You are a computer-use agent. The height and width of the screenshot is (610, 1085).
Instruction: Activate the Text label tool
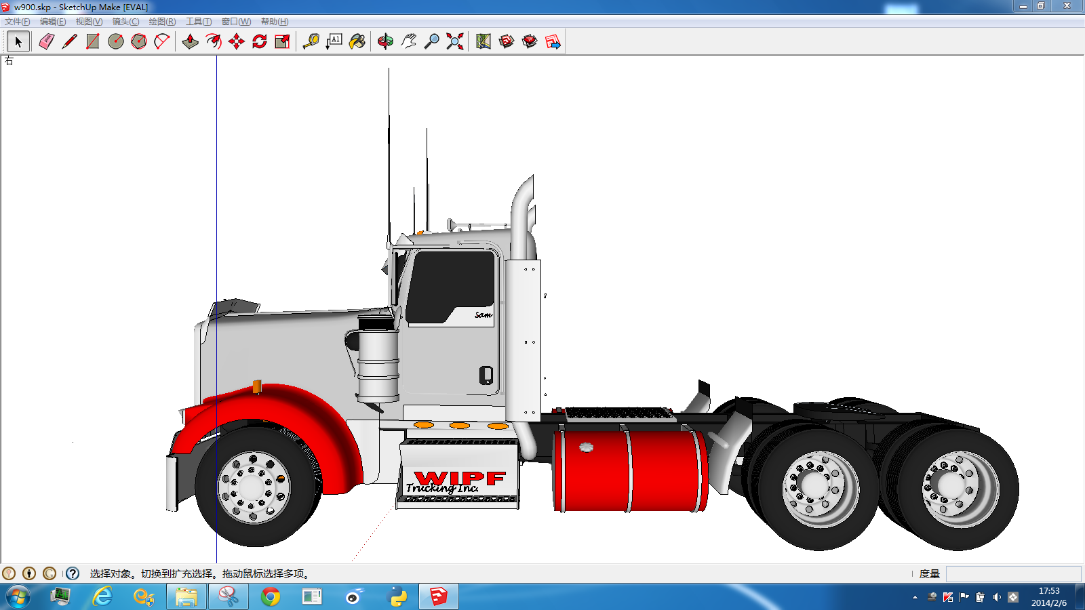334,41
